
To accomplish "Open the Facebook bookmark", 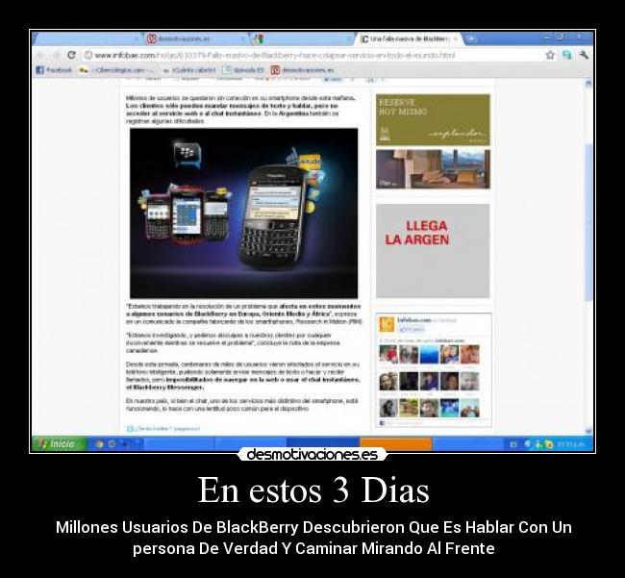I will pyautogui.click(x=54, y=70).
